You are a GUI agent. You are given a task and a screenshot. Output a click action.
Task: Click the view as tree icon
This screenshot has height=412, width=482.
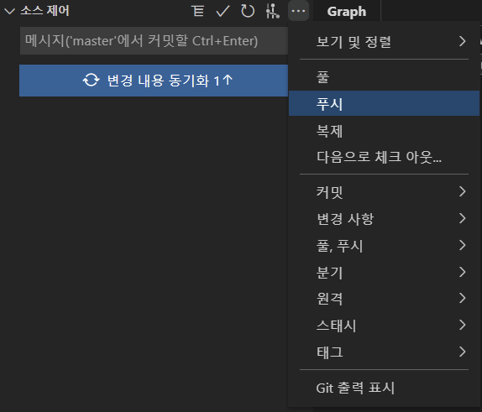click(197, 12)
